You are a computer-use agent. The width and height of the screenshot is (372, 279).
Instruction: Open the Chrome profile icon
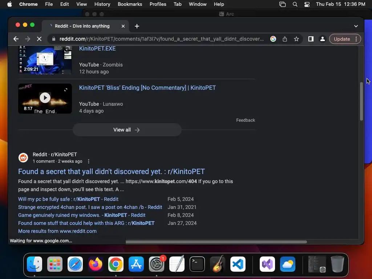(323, 39)
